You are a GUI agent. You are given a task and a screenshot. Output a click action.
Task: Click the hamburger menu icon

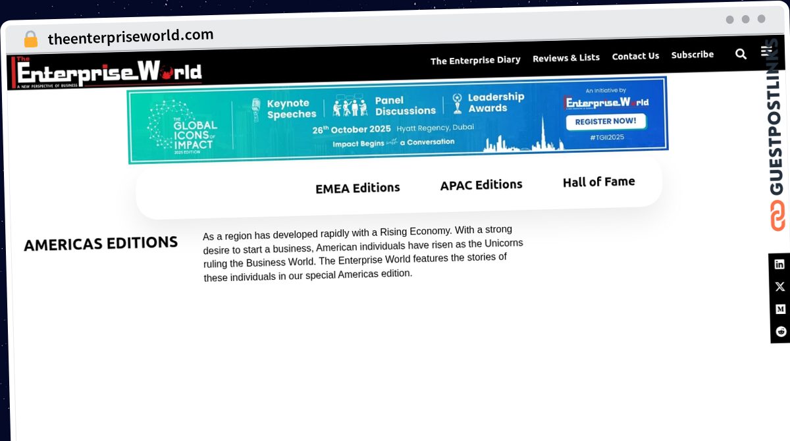coord(765,51)
